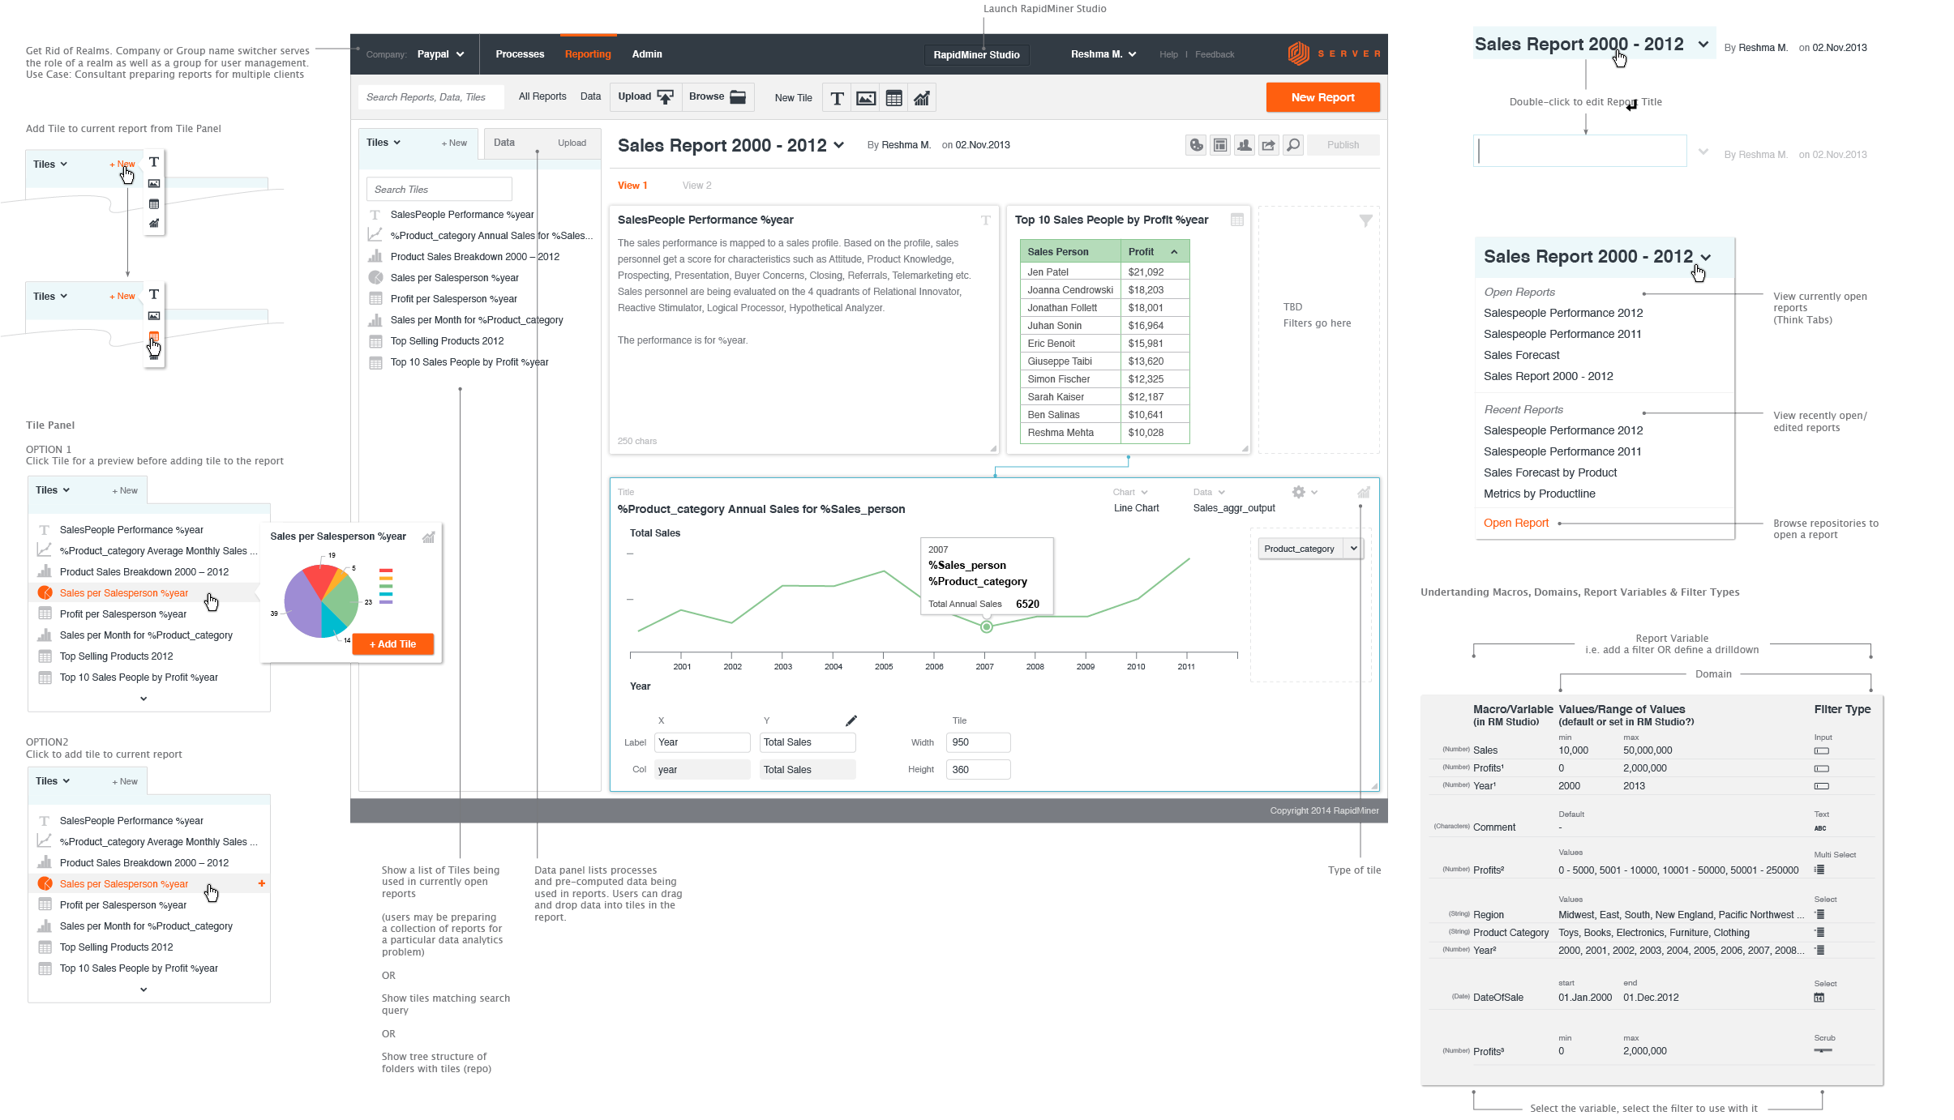This screenshot has width=1954, height=1120.
Task: Toggle the sort arrow on Profit column header
Action: (1174, 252)
